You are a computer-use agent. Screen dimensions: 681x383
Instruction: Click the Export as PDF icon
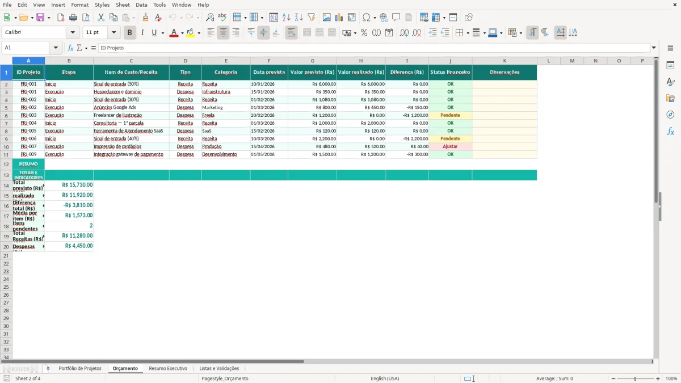tap(61, 18)
